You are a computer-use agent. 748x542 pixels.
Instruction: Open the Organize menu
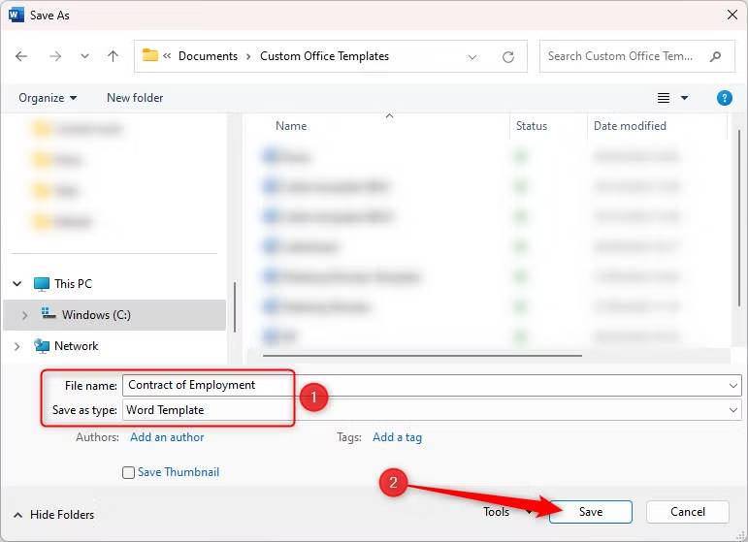48,98
